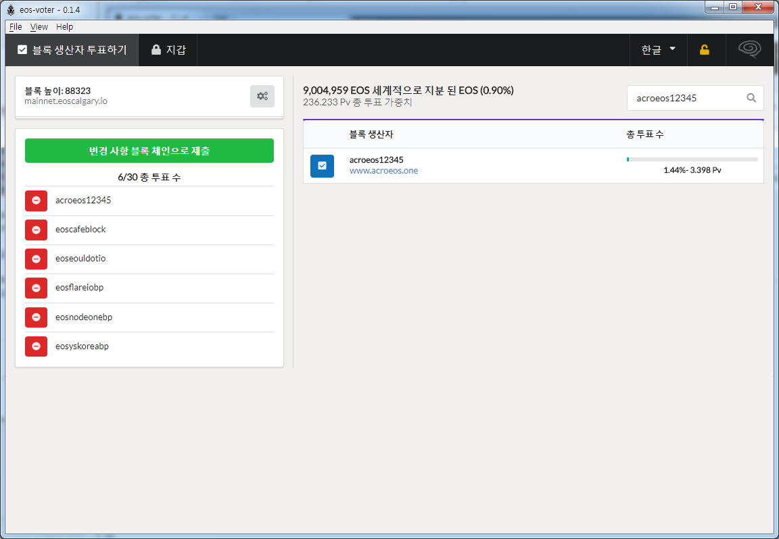Select eoscafeblock name in vote list
The width and height of the screenshot is (779, 539).
coord(80,229)
